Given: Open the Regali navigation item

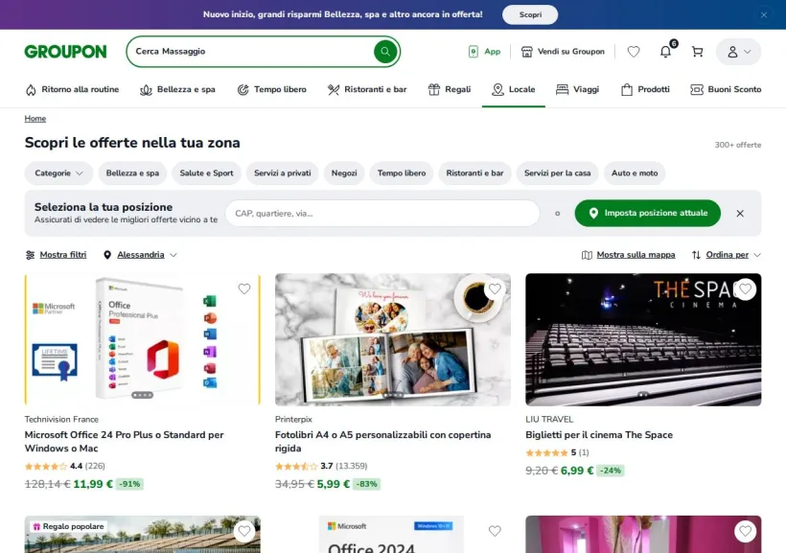Looking at the screenshot, I should click(x=450, y=90).
